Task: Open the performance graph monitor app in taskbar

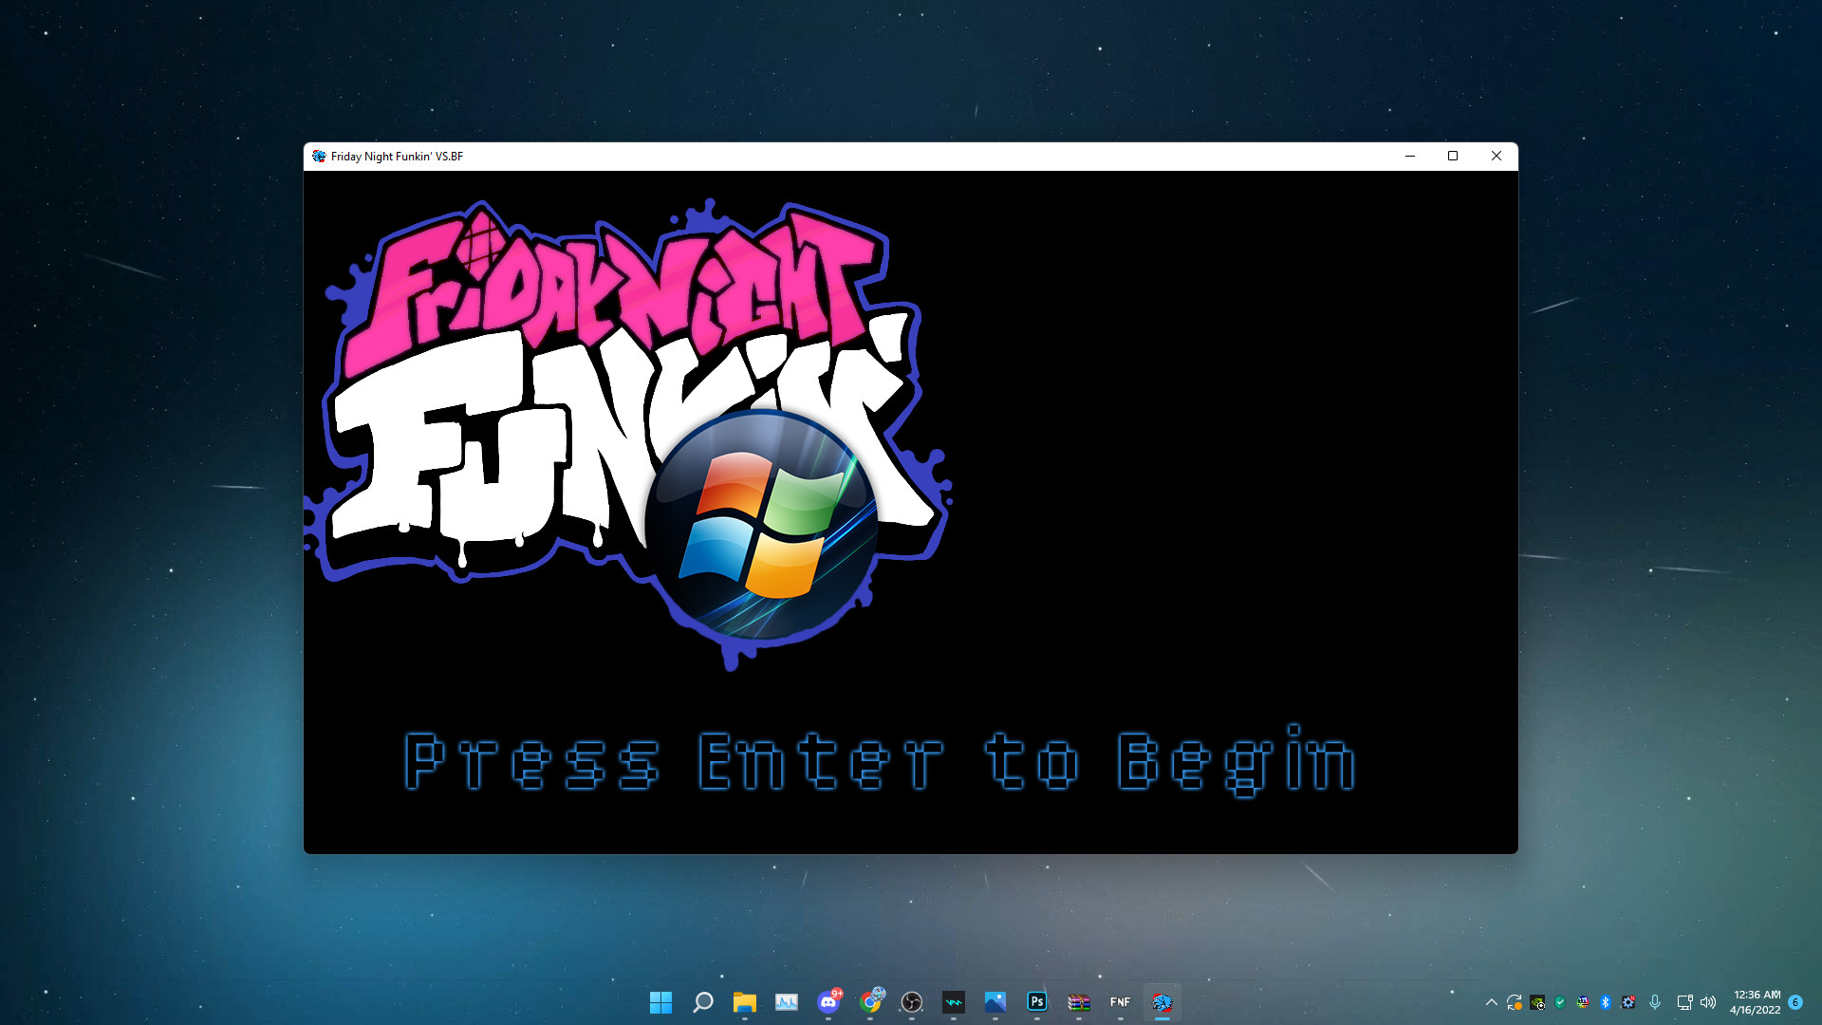Action: coord(787,1002)
